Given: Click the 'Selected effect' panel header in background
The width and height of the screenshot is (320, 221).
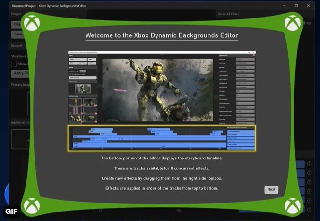Looking at the screenshot, I should point(228,14).
